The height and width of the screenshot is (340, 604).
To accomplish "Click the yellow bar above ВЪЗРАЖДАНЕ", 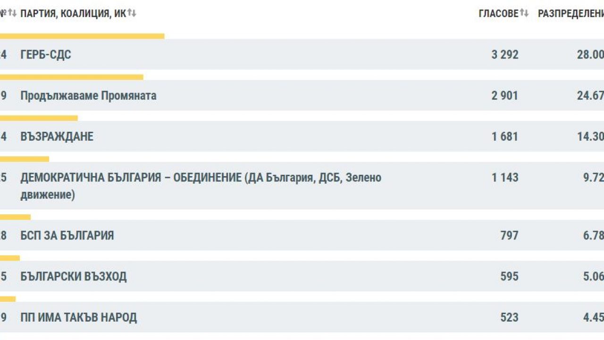I will [x=39, y=118].
